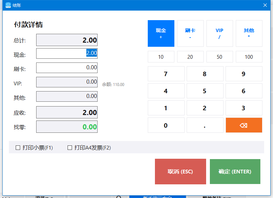
Task: Click the 余额: 110.00 balance text
Action: click(x=113, y=85)
